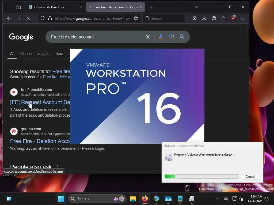Screen dimensions: 274x205
Task: Open a new browser tab
Action: 151,7
